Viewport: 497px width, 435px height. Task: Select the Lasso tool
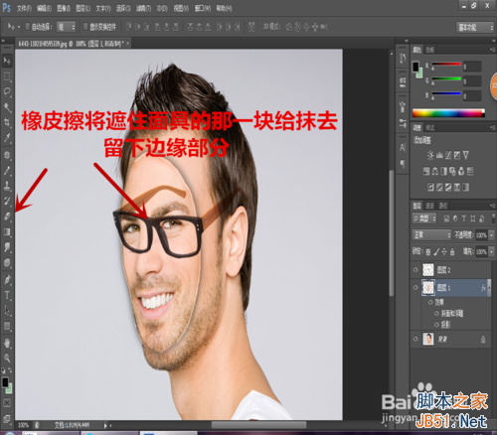pyautogui.click(x=7, y=91)
